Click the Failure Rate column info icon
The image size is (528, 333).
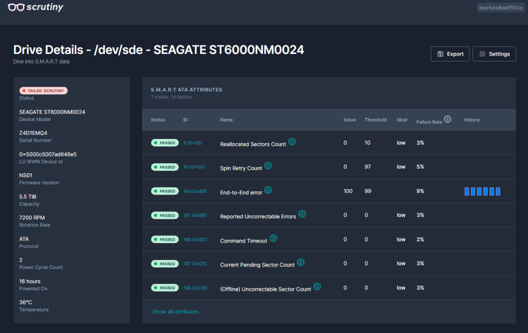tap(448, 119)
